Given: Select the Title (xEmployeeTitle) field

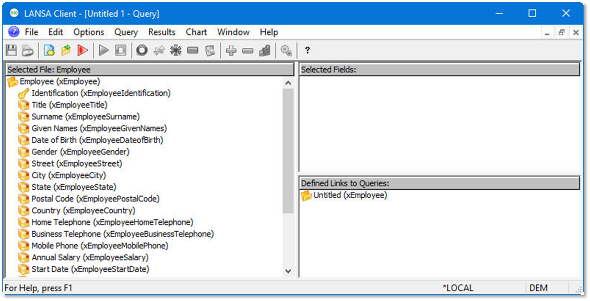Looking at the screenshot, I should tap(69, 105).
